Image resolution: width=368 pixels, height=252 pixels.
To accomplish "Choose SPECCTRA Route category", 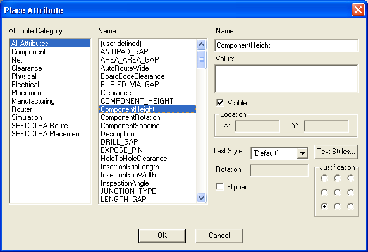I will [50, 126].
